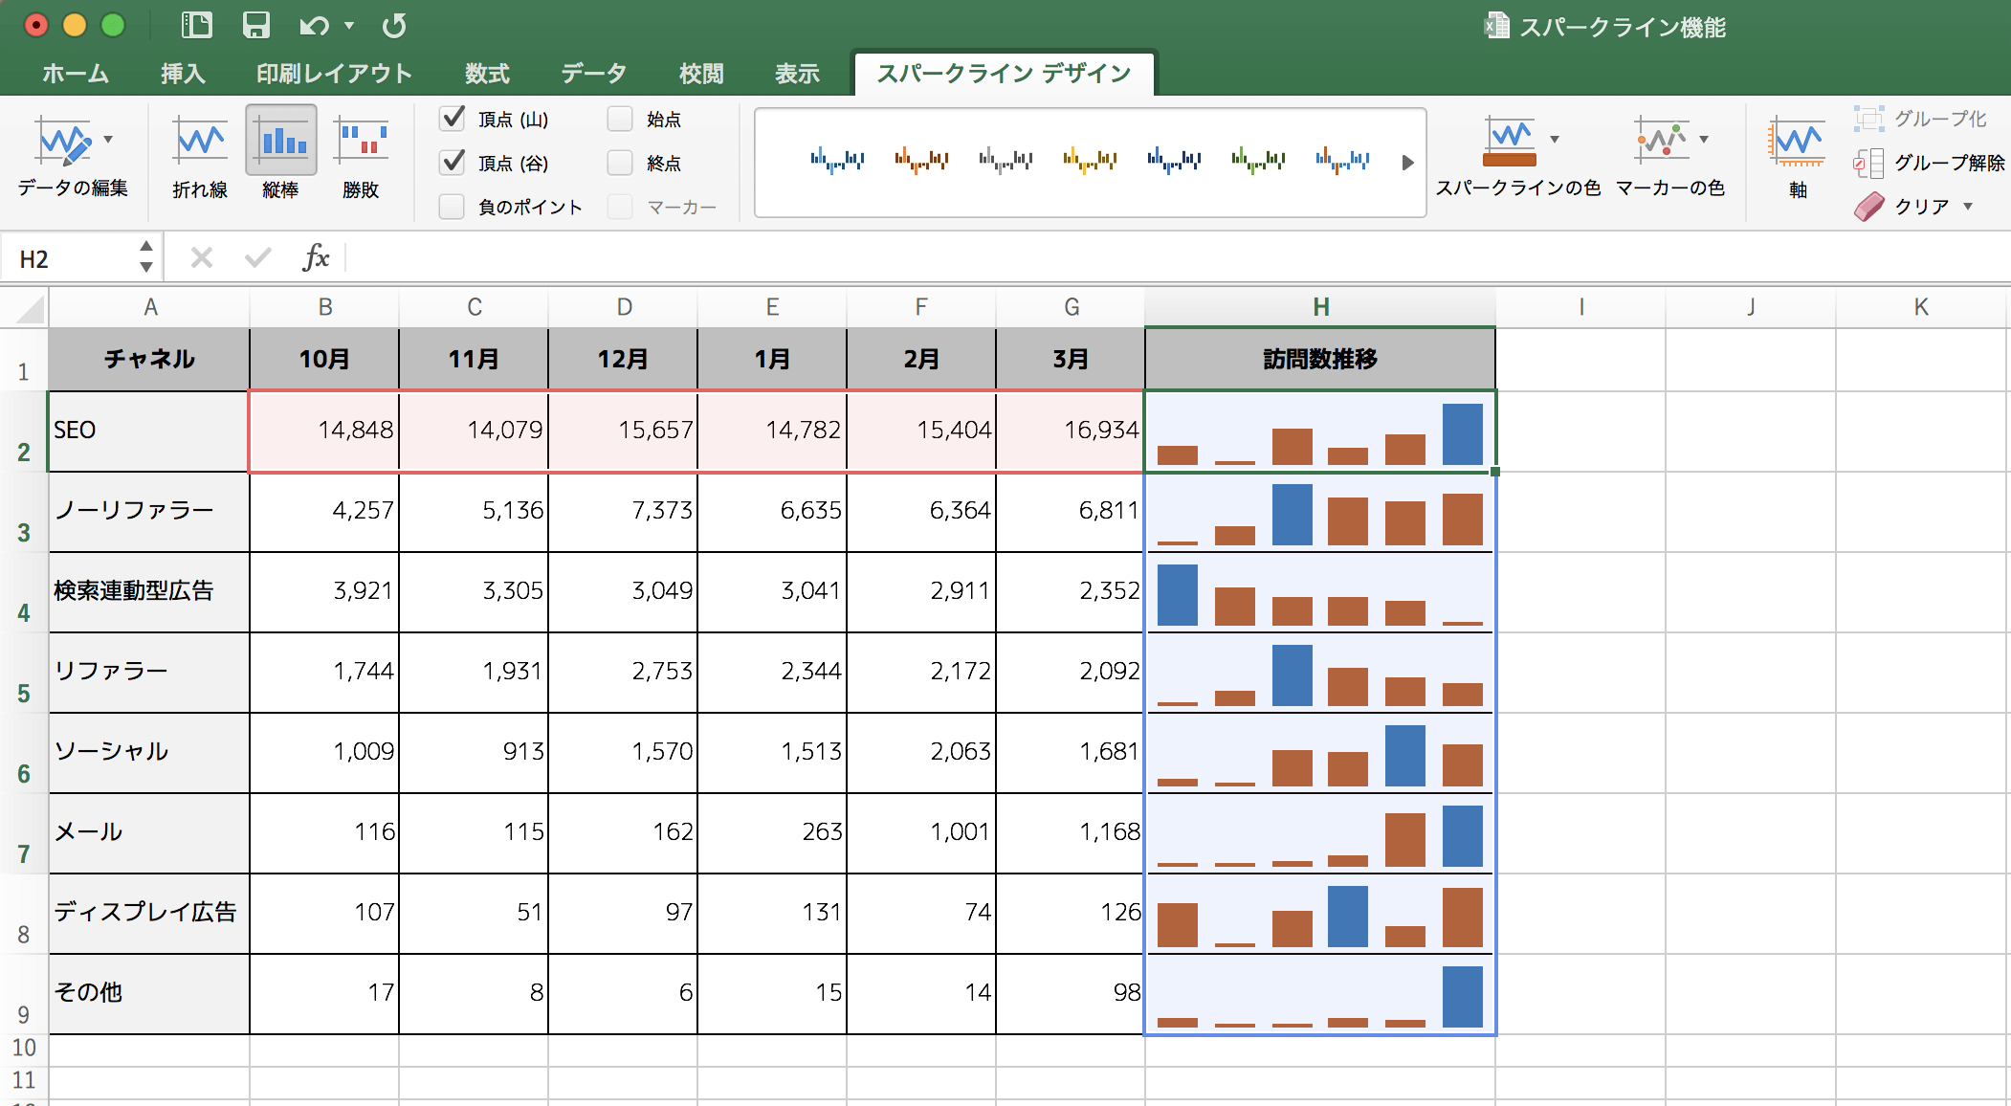Switch to the 校閲 tab

click(701, 74)
